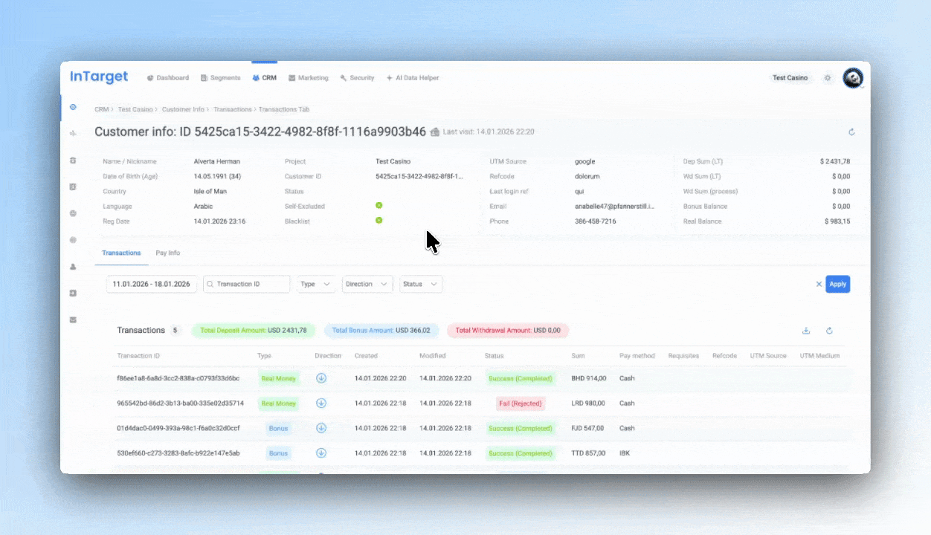Go to Customer Info breadcrumb link
The height and width of the screenshot is (535, 931).
pos(183,109)
